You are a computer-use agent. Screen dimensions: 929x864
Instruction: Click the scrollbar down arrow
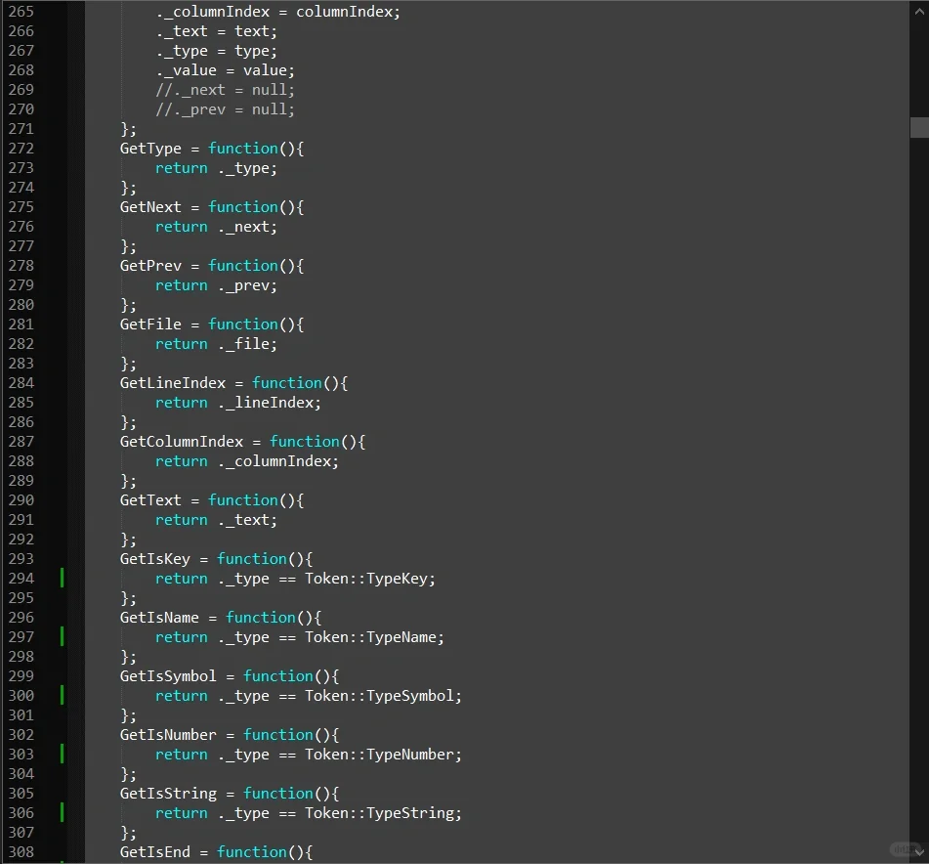pyautogui.click(x=919, y=851)
